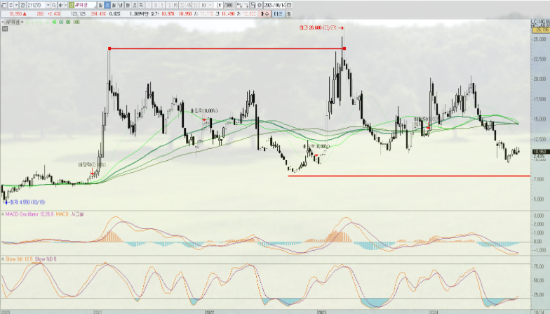Choose the 5 interval button
The width and height of the screenshot is (550, 314).
click(x=162, y=6)
